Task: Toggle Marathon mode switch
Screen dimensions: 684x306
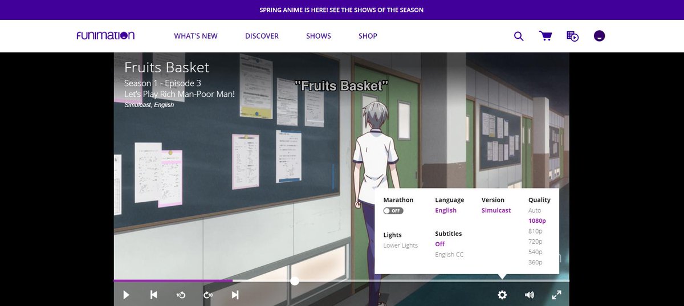Action: [393, 210]
